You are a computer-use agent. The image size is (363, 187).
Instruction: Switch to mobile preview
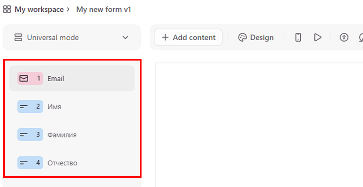(x=298, y=38)
